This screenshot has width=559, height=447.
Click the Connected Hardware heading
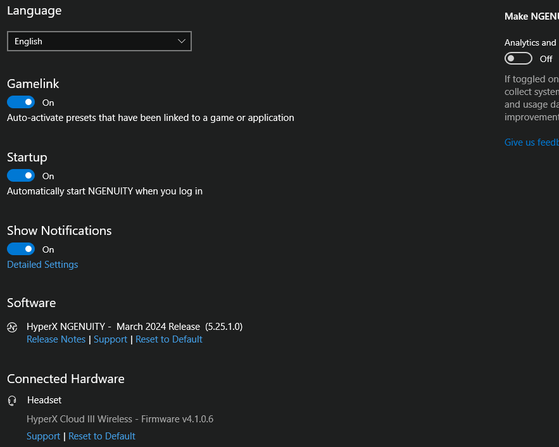[66, 379]
